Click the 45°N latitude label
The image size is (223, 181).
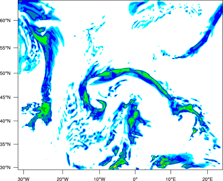[5, 97]
